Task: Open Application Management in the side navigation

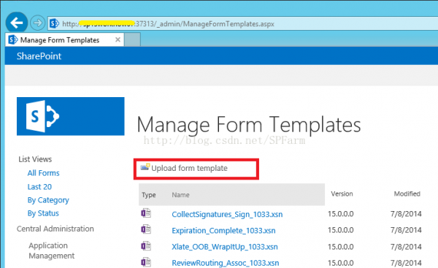Action: [52, 250]
